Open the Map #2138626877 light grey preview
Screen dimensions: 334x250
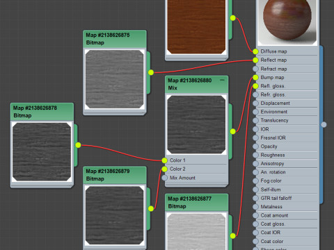[x=196, y=231]
